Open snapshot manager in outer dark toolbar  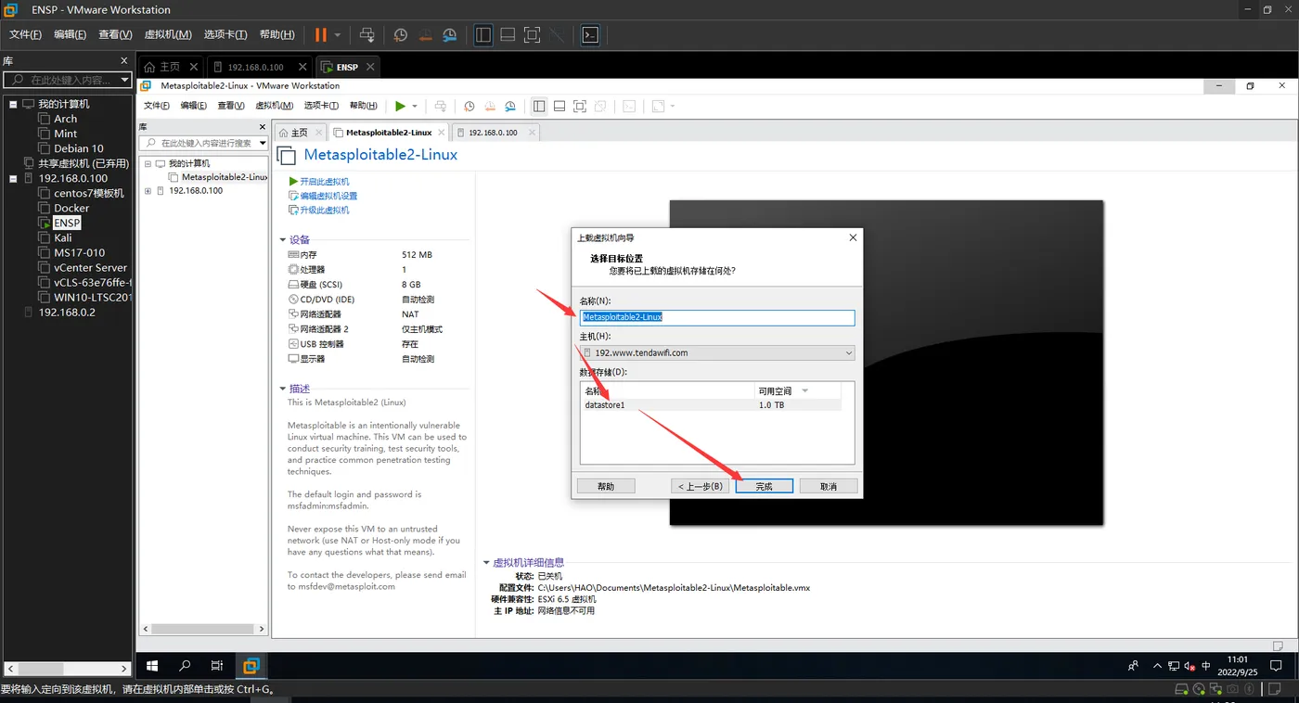pos(449,35)
